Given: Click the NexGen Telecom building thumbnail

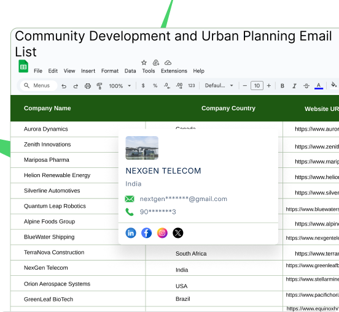Looking at the screenshot, I should pos(142,148).
